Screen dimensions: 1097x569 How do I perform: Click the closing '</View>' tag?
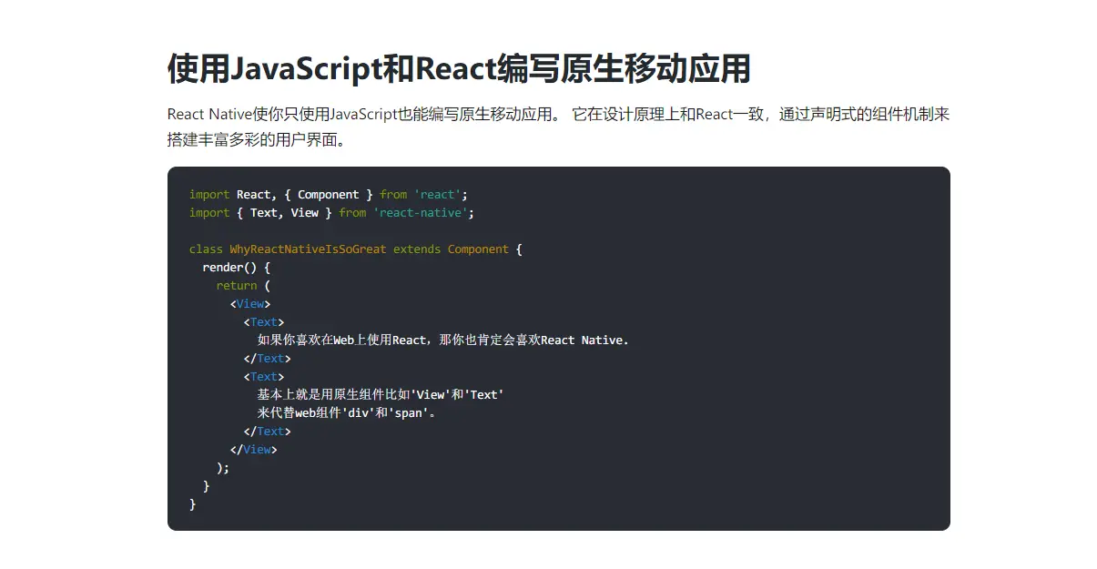(254, 449)
